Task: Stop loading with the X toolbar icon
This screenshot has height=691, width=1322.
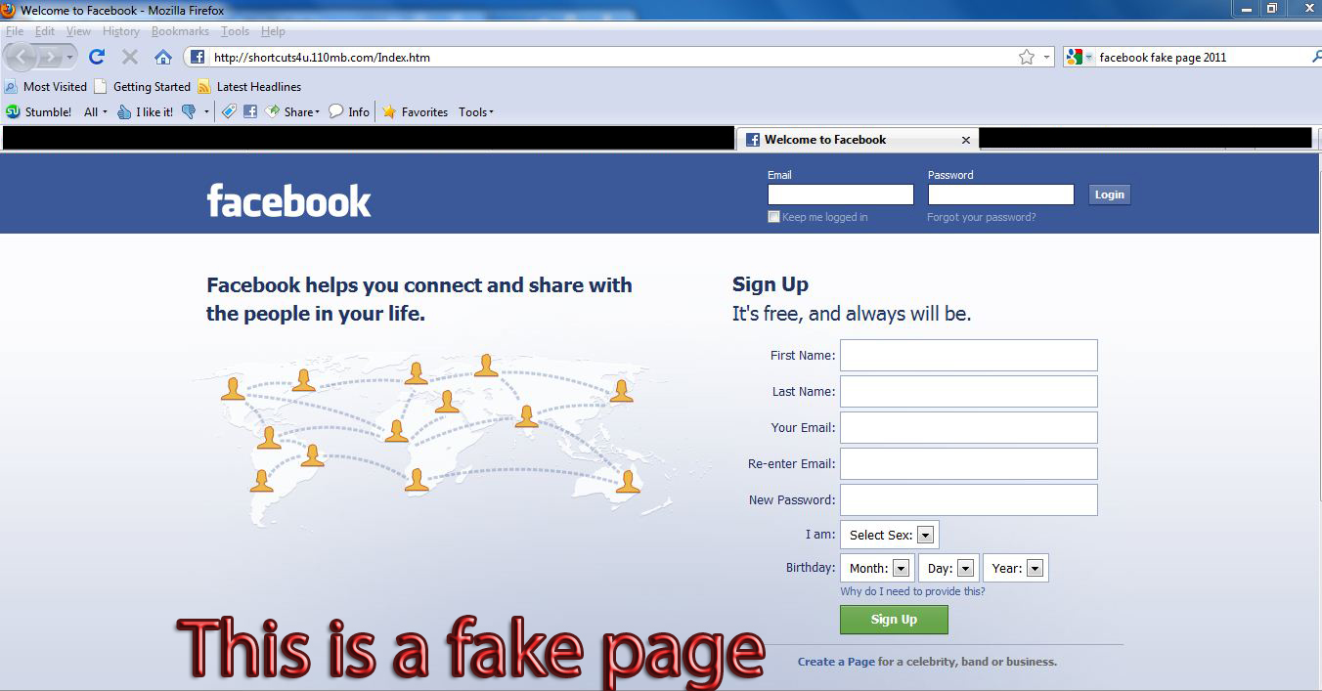Action: 130,57
